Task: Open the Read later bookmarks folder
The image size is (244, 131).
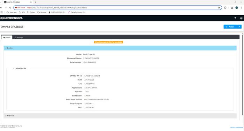Action: [x=12, y=12]
